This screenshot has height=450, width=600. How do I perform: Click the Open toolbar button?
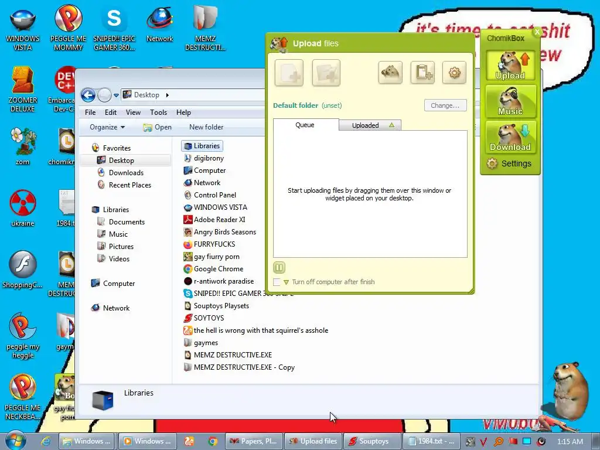pos(157,127)
